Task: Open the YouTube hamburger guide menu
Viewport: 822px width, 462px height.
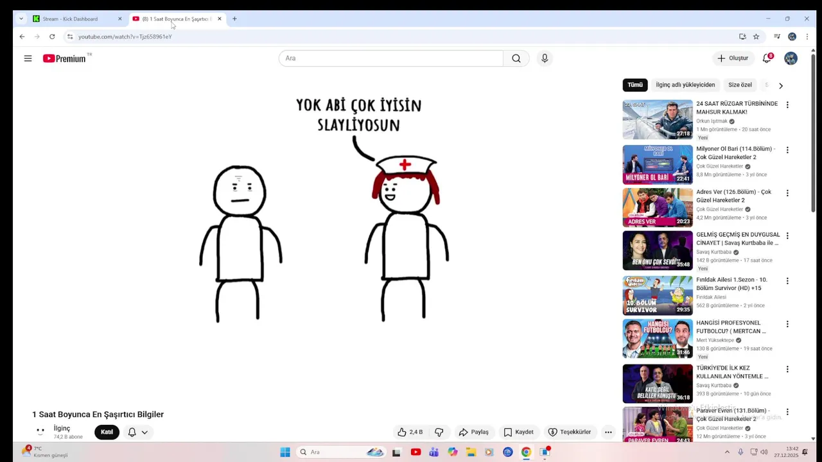Action: point(28,58)
